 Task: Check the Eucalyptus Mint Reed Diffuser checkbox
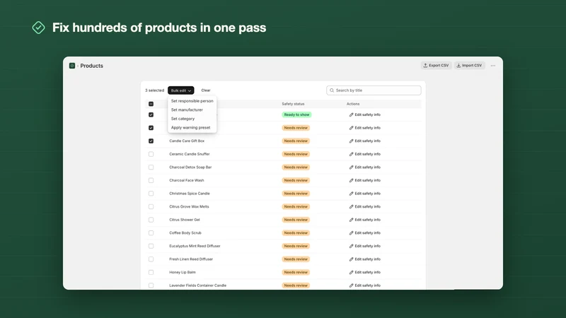point(151,246)
